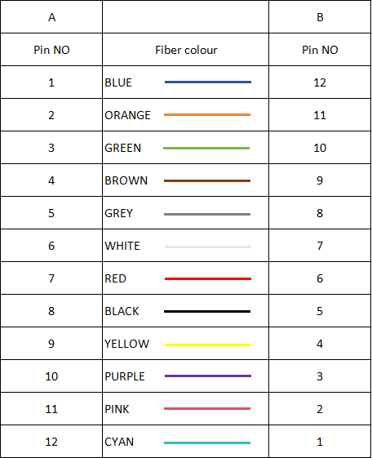Click the brown fiber colour line
This screenshot has height=458, width=372.
coord(207,180)
